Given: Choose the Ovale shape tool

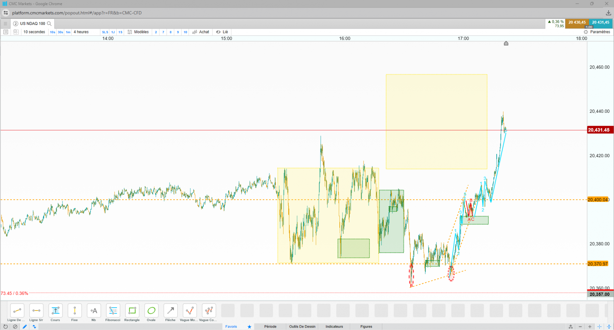Looking at the screenshot, I should point(151,313).
